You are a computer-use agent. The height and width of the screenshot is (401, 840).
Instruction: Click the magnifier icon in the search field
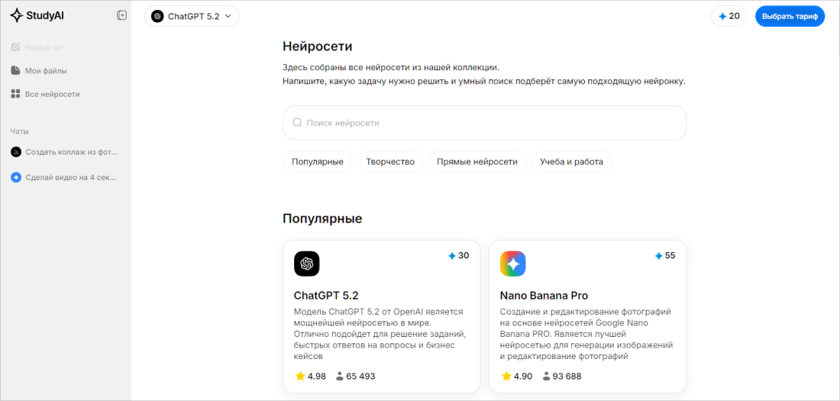pyautogui.click(x=297, y=123)
